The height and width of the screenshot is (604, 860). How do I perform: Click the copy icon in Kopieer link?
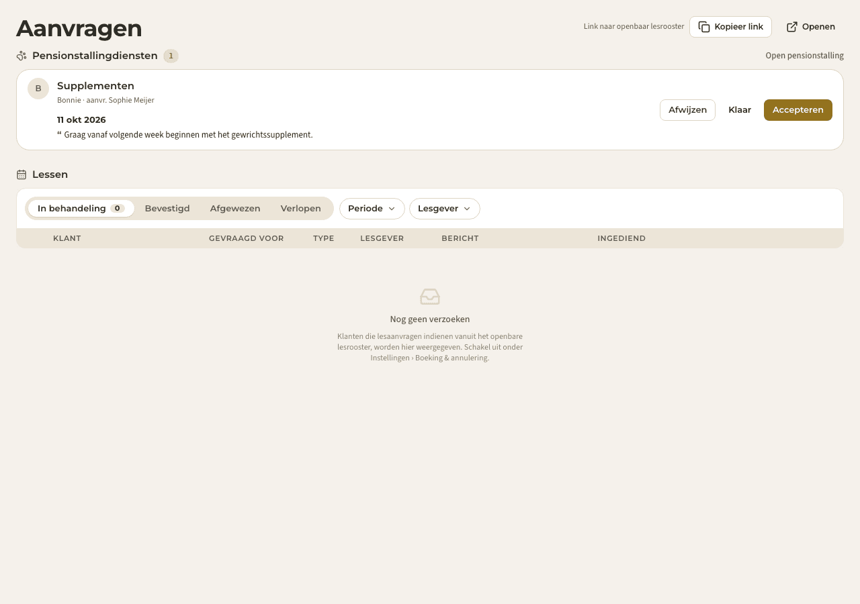[704, 27]
